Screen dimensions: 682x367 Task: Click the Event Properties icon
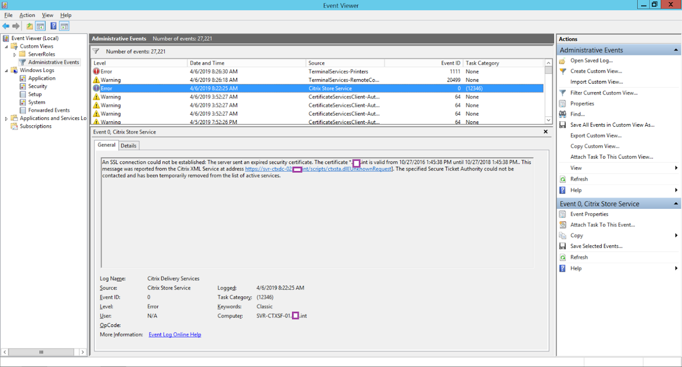(x=563, y=214)
